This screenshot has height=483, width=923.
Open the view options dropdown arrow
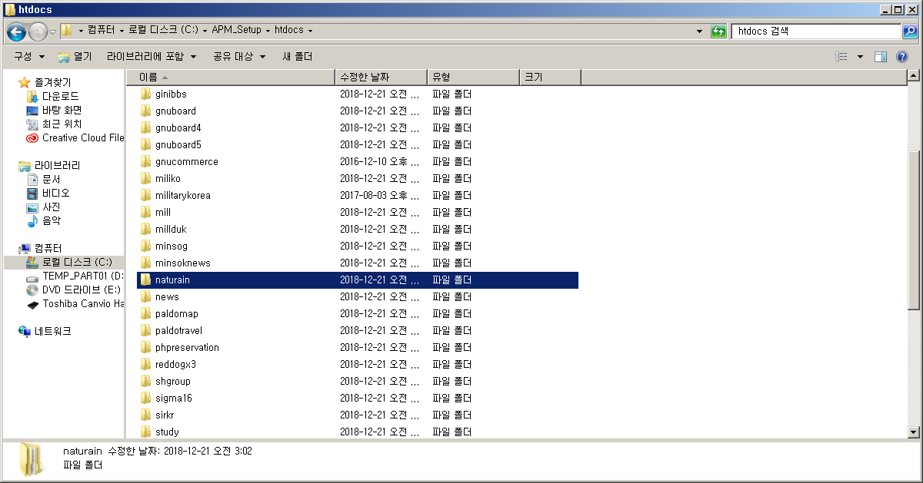(860, 57)
